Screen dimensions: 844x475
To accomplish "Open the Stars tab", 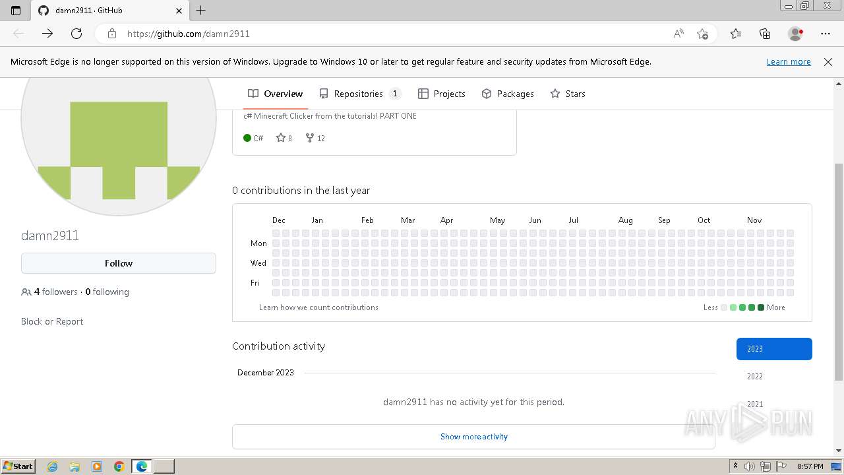I will tap(568, 94).
